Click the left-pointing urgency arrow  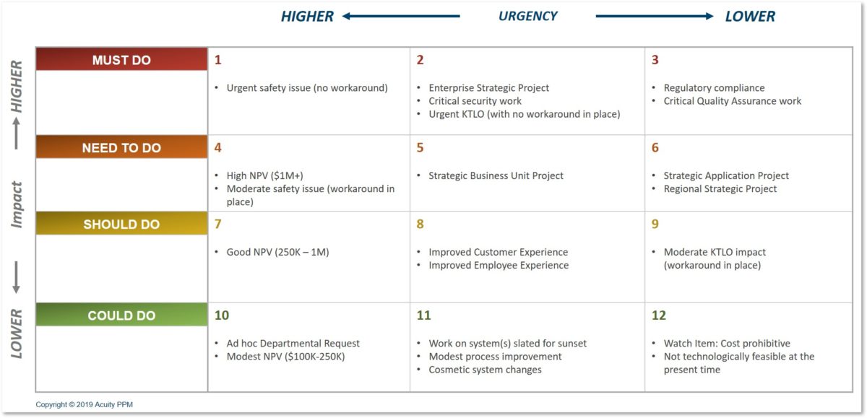click(x=401, y=16)
